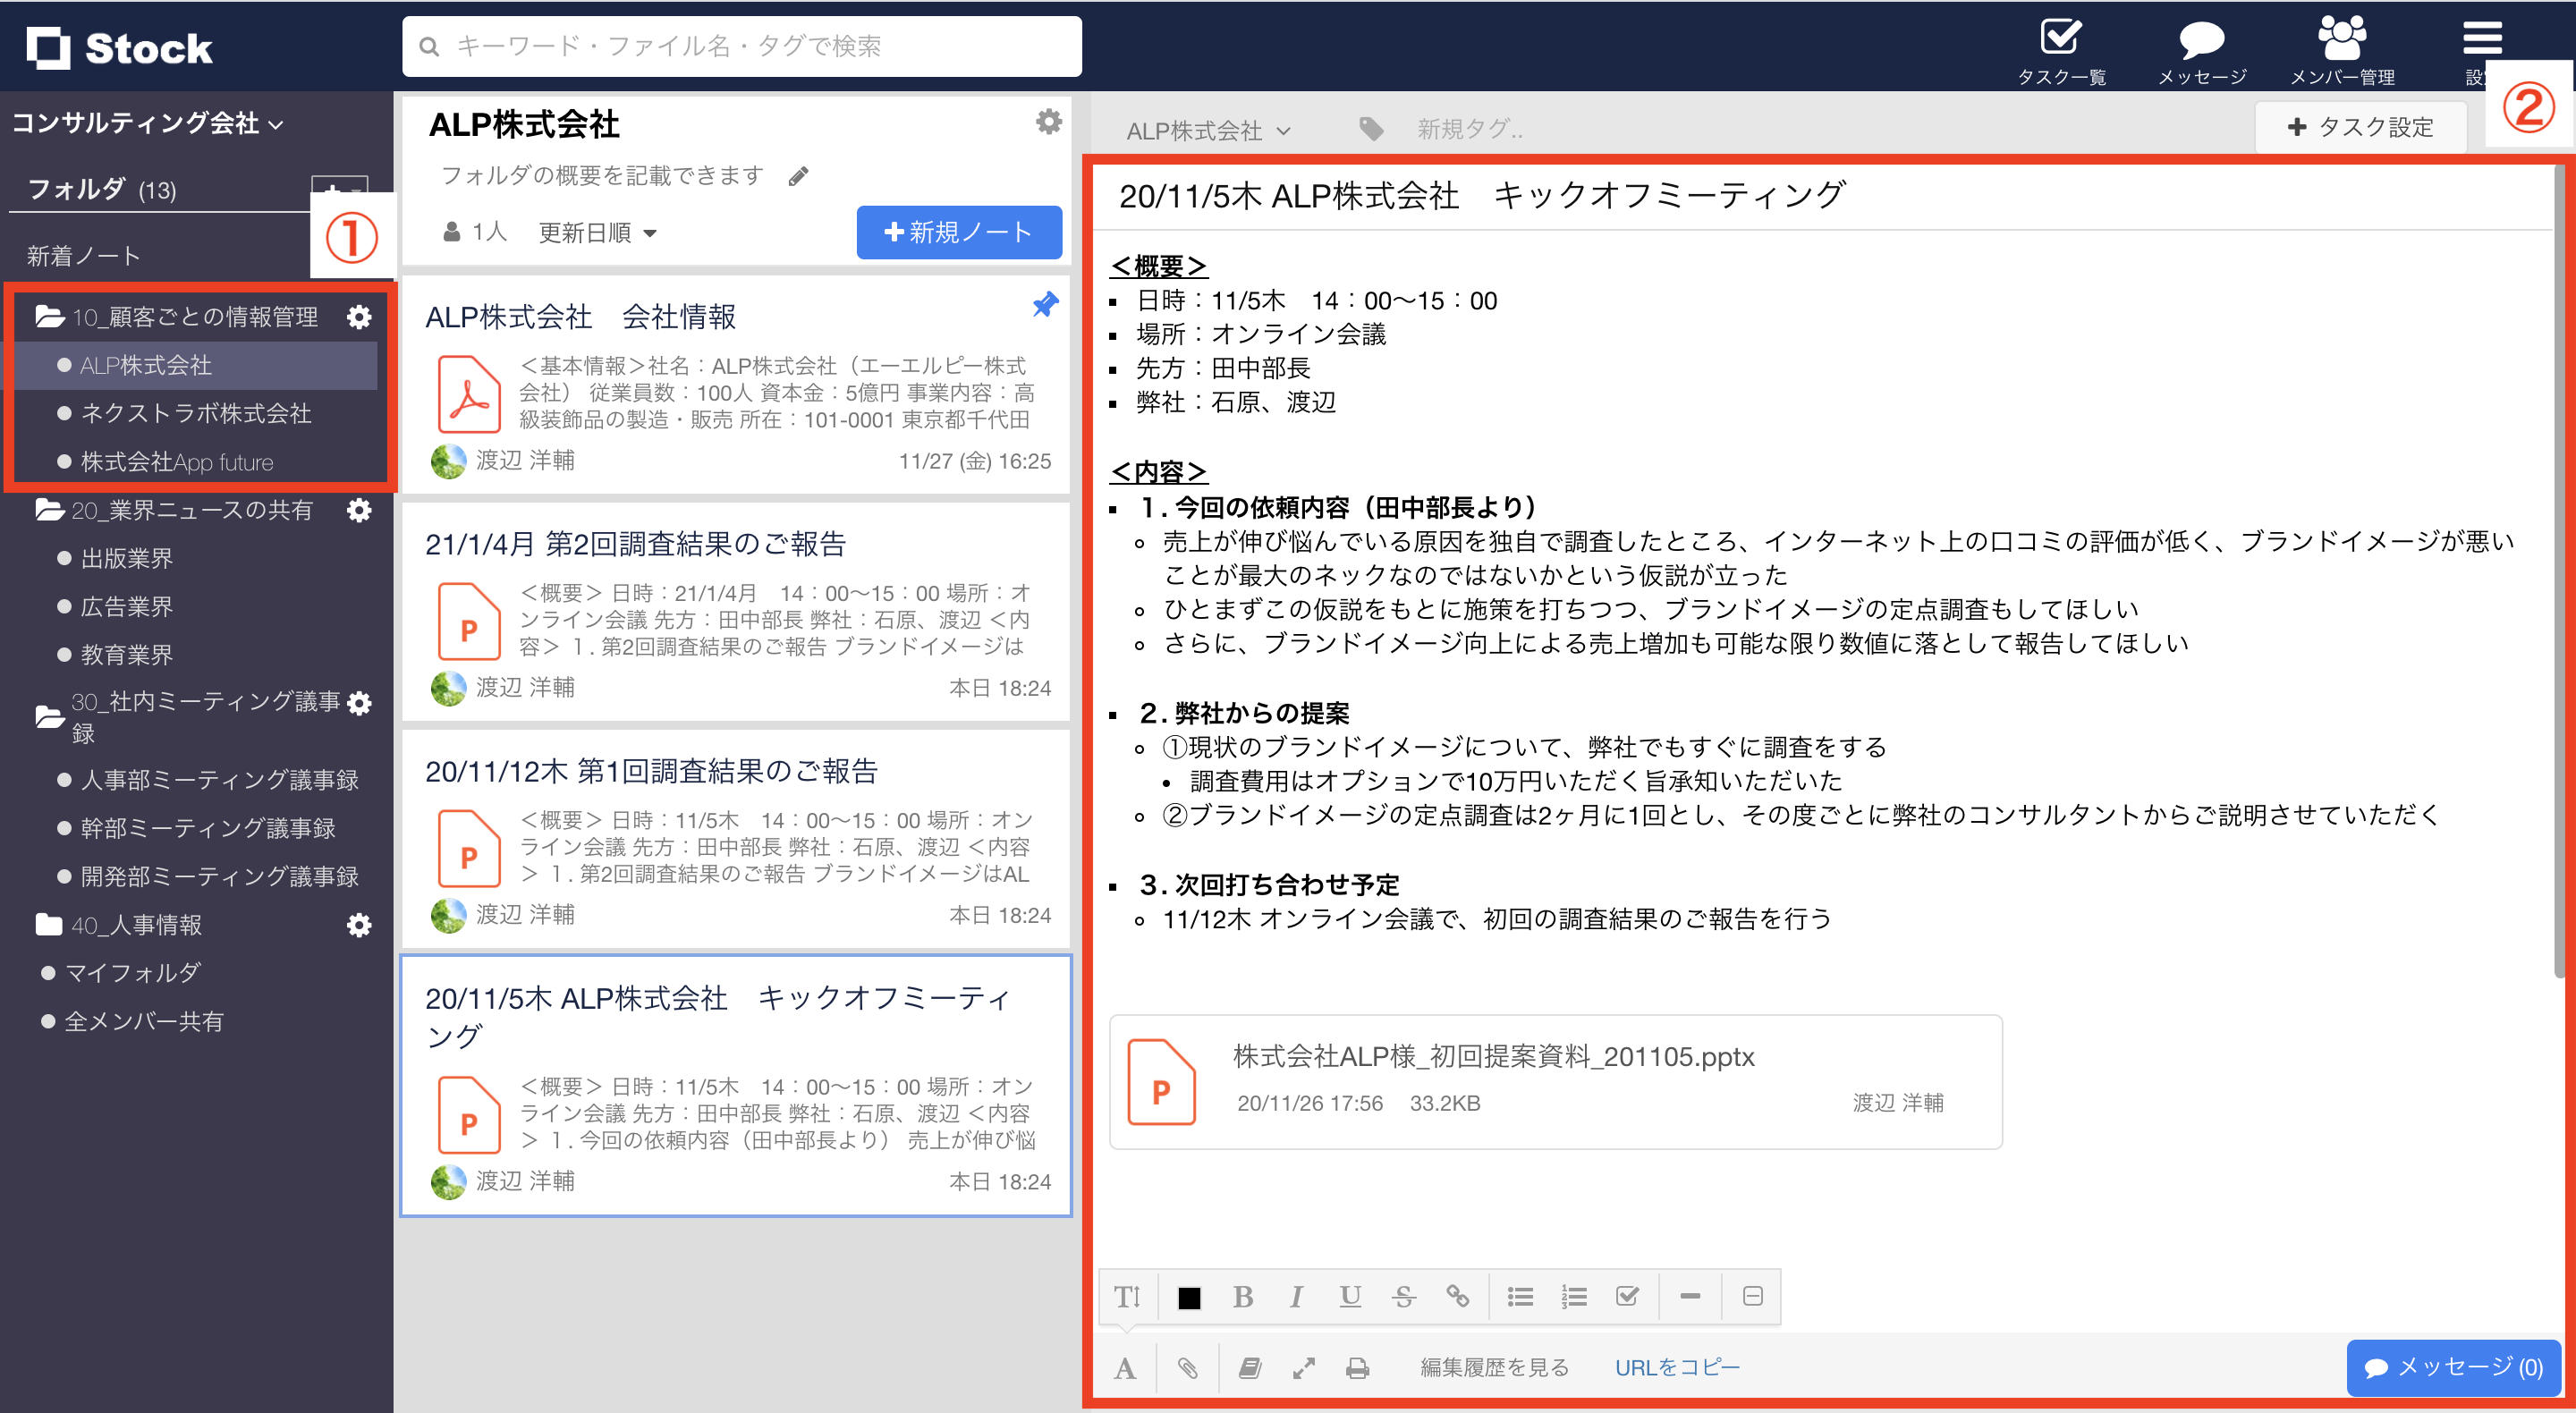The height and width of the screenshot is (1413, 2576).
Task: Go to 新着ノート
Action: (84, 256)
